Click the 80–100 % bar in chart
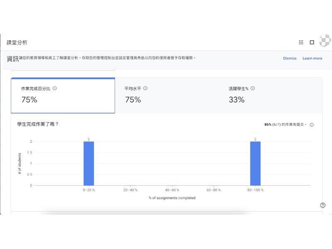The image size is (332, 249). pos(255,164)
